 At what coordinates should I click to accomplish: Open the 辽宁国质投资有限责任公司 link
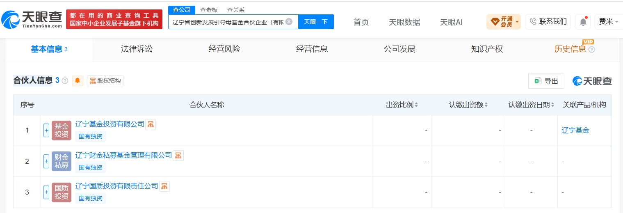(116, 186)
